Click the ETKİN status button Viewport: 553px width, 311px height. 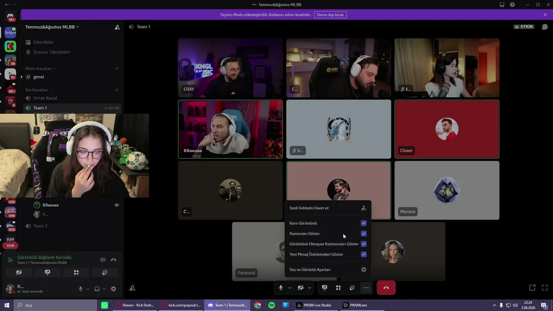(x=524, y=27)
